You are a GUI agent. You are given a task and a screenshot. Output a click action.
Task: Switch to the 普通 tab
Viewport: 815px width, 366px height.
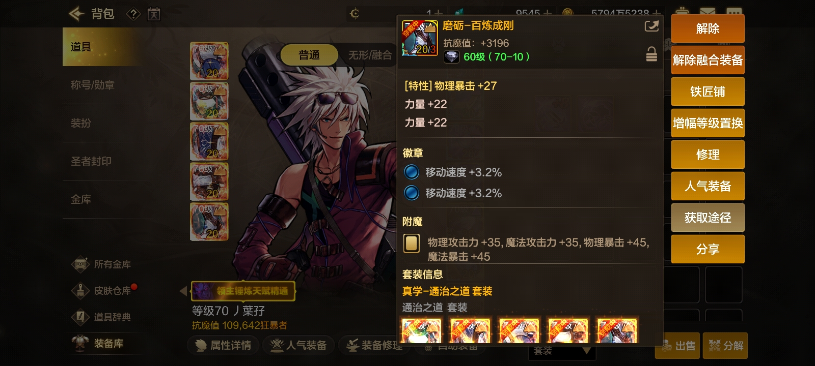[309, 55]
